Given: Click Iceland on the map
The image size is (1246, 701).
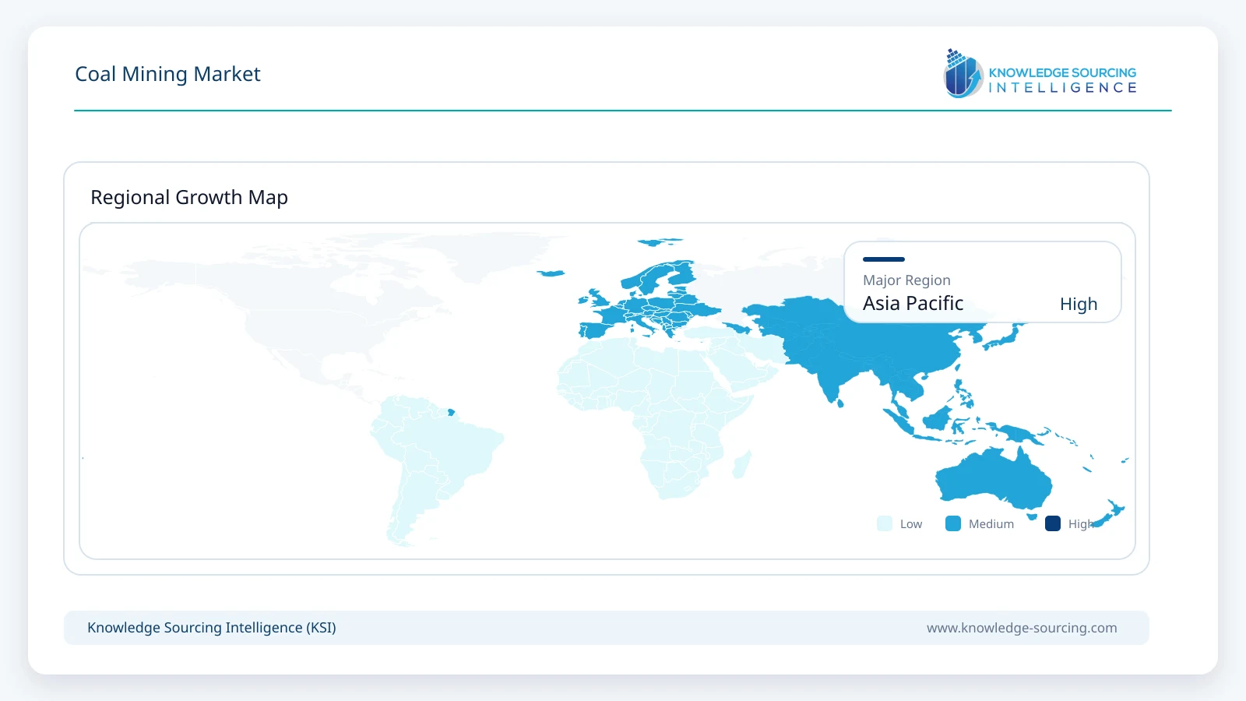Looking at the screenshot, I should click(x=551, y=273).
